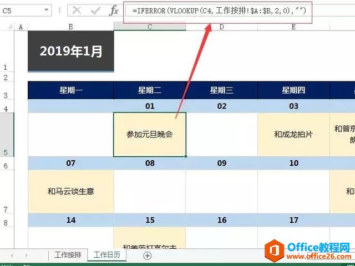
Task: Select row 2 header
Action: click(7, 77)
